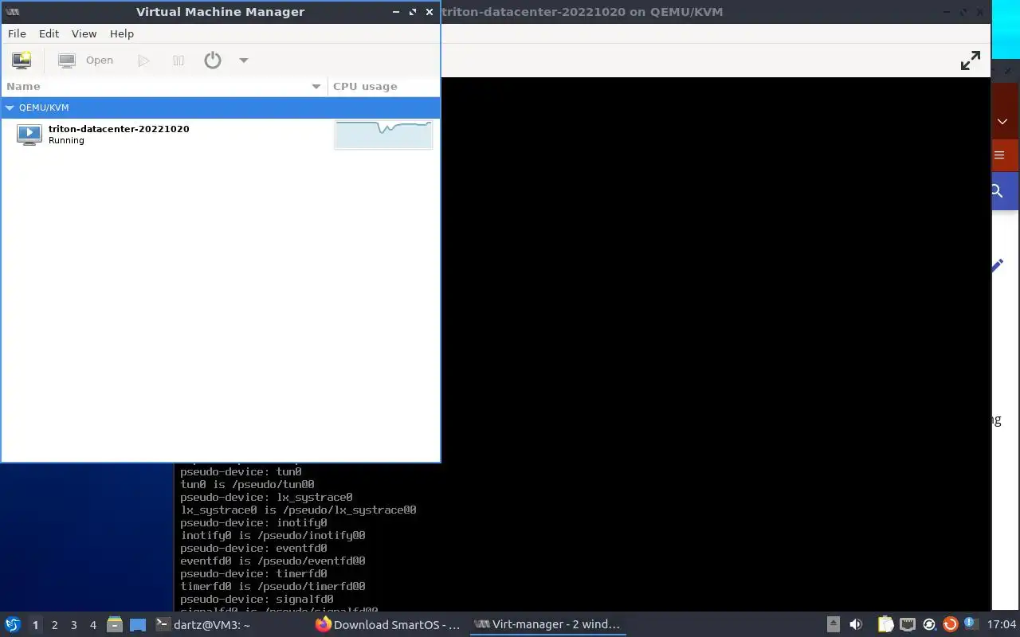Click the blue pencil edit icon in browser
Screen dimensions: 1020x637
(998, 265)
